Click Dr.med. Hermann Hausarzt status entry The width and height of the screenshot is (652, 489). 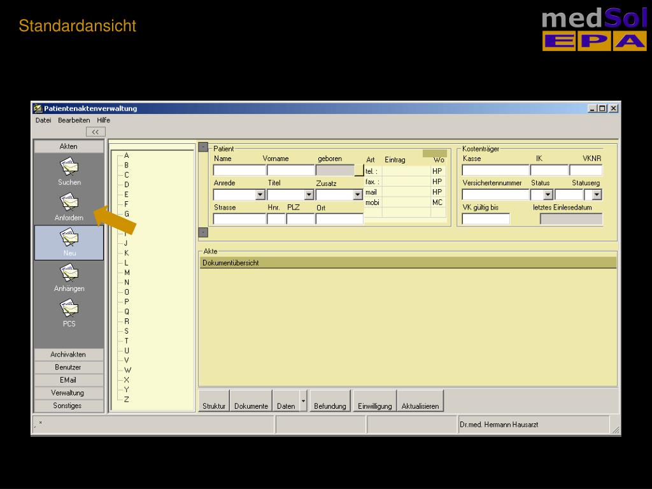[499, 425]
